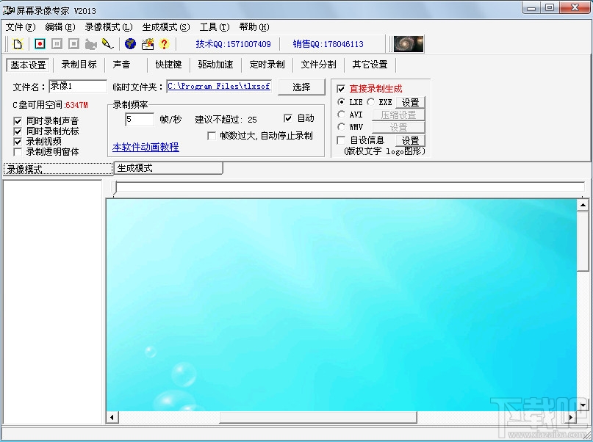Switch to the 录制目标 tab
Screen dimensions: 593x442
(x=79, y=65)
